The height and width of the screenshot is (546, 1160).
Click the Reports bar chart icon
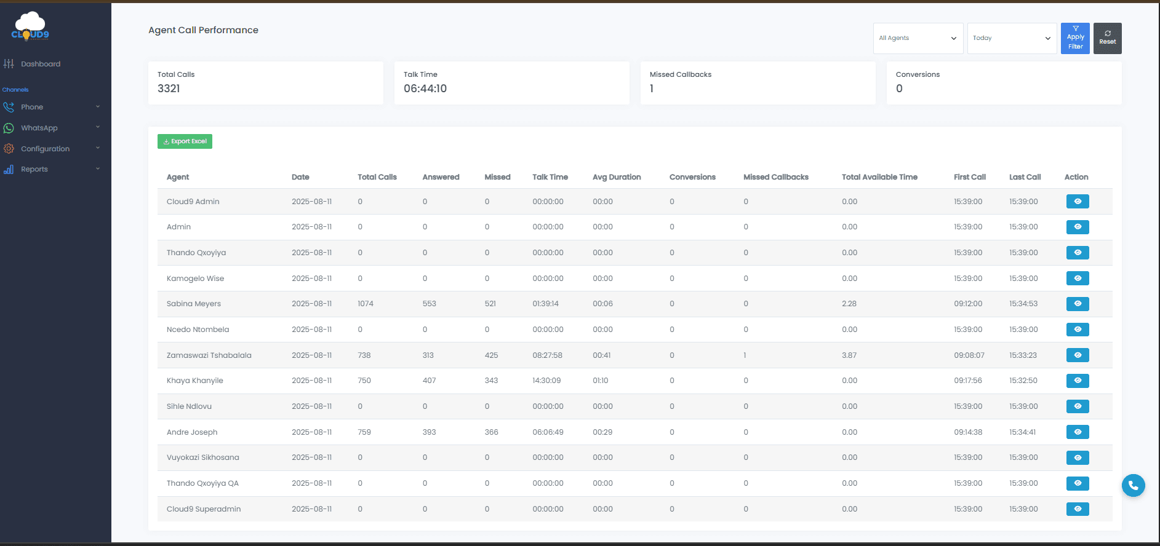tap(9, 169)
